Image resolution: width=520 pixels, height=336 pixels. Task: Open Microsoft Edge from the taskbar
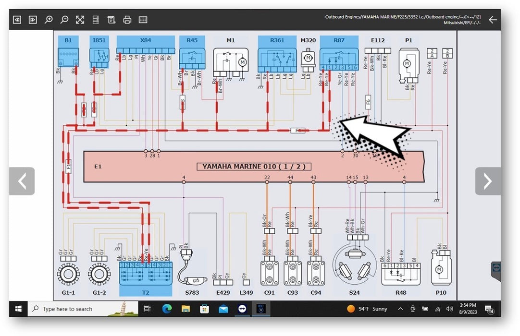tap(167, 309)
